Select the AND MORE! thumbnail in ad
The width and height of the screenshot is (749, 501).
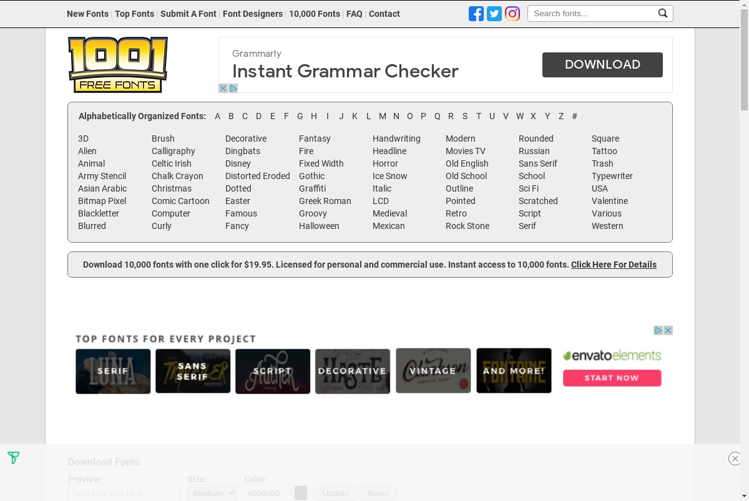(x=514, y=371)
